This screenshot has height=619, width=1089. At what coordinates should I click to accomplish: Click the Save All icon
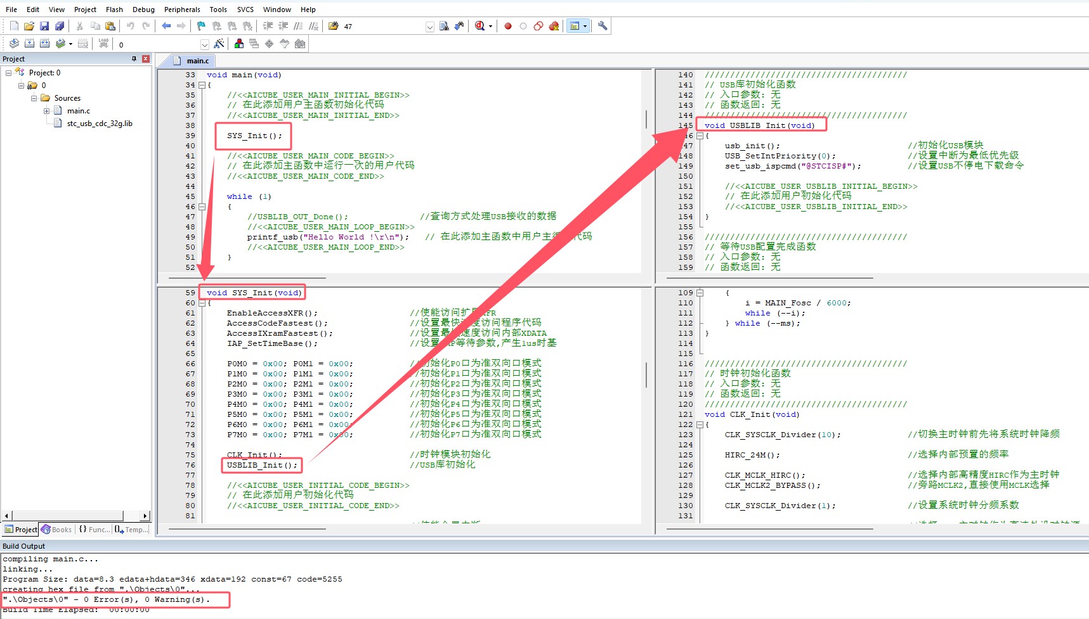coord(60,26)
